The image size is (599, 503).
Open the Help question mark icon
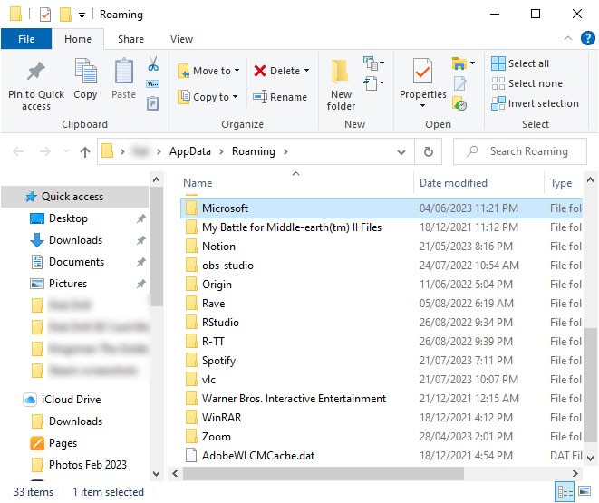[587, 39]
